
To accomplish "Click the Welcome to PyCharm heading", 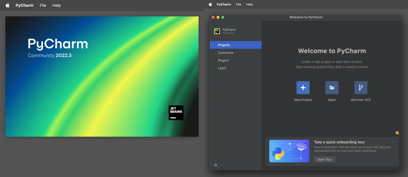I will click(332, 51).
